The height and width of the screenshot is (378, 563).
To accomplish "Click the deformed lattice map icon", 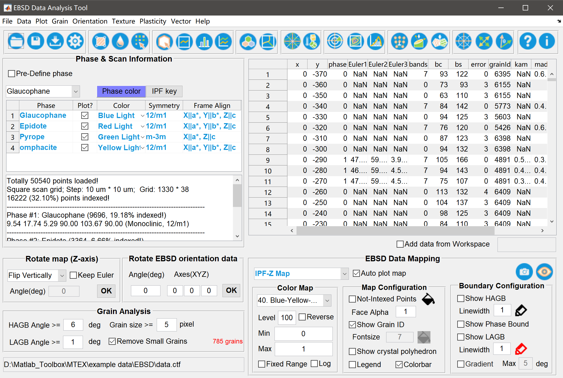I will coord(440,41).
